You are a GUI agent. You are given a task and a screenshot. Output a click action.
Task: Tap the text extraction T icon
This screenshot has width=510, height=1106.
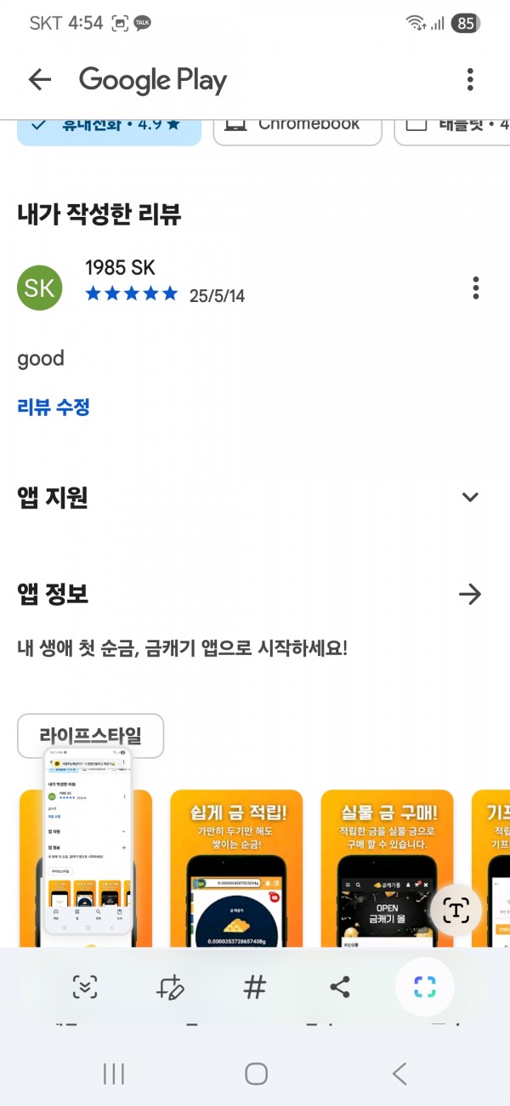click(x=456, y=910)
